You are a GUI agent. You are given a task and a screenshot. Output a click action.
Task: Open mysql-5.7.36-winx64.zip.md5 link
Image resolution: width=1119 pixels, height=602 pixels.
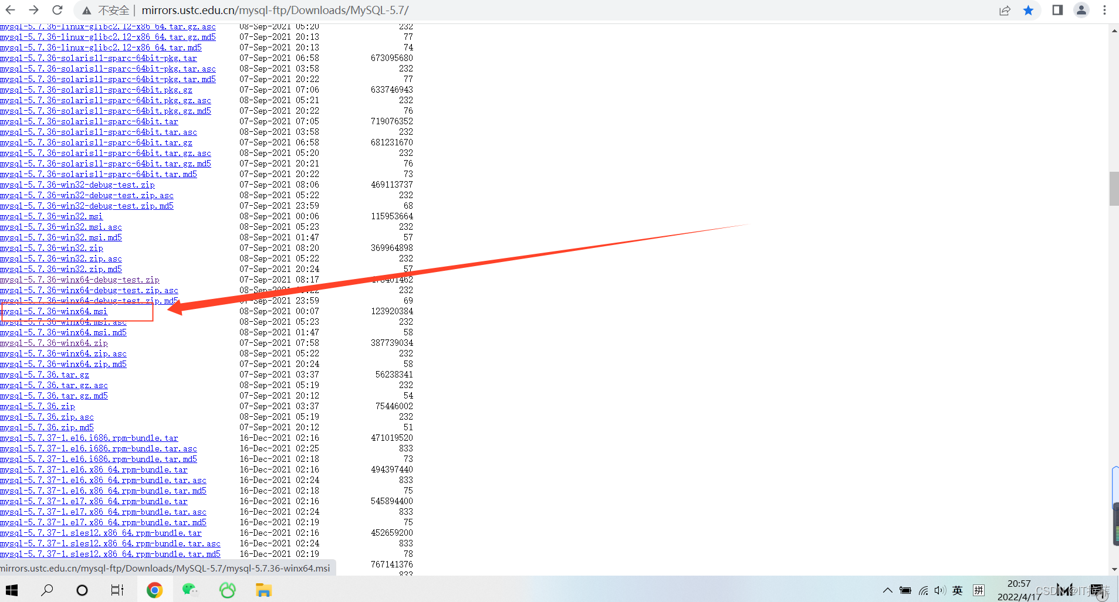pyautogui.click(x=63, y=364)
